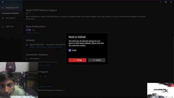Click the sidebar Microphone icon
This screenshot has height=98, width=174.
coord(3,18)
